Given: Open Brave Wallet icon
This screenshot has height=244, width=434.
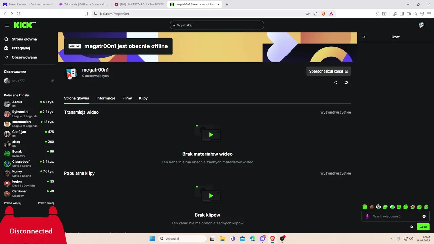Looking at the screenshot, I should tap(409, 14).
